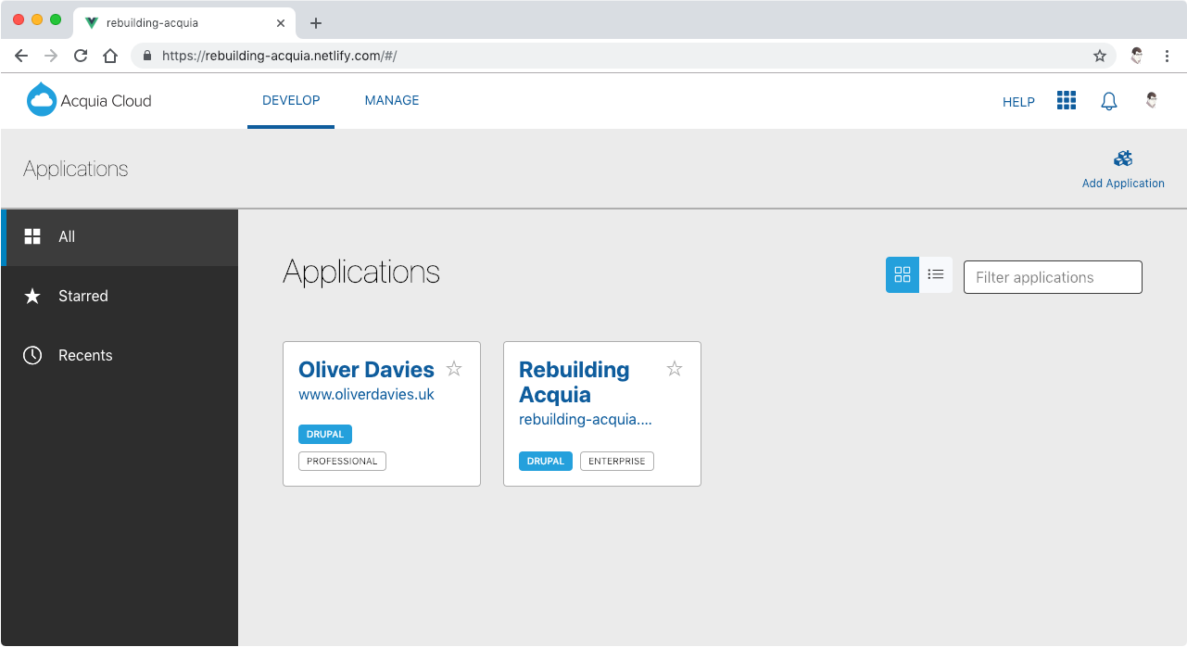Open the notifications bell
Screen dimensions: 1187x647
[x=1108, y=101]
